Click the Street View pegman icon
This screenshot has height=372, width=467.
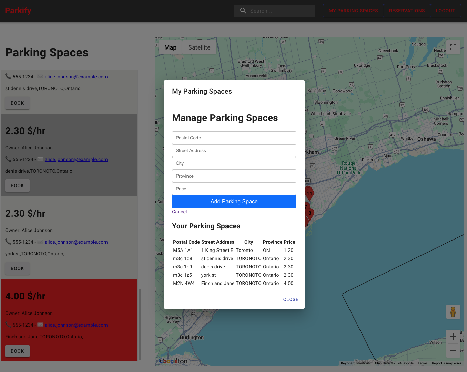click(453, 312)
